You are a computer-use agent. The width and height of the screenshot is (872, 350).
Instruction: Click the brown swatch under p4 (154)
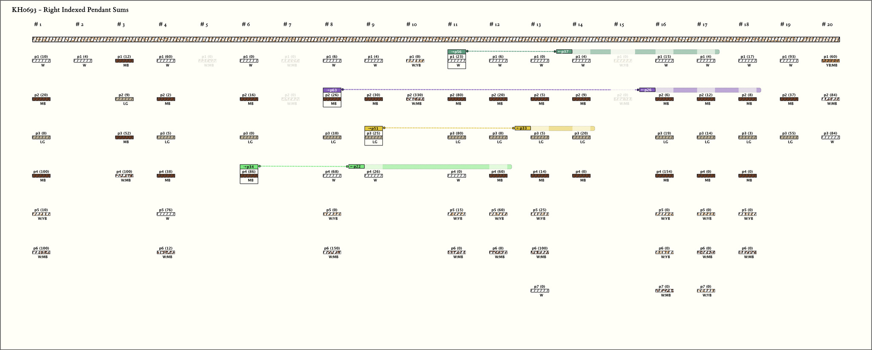(x=664, y=176)
